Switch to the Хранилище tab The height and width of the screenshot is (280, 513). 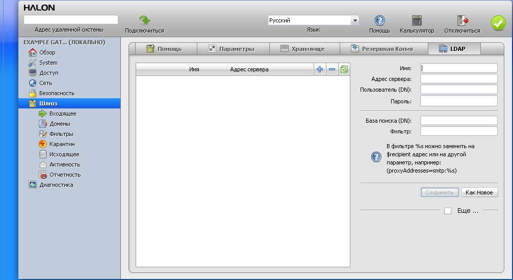click(x=304, y=49)
